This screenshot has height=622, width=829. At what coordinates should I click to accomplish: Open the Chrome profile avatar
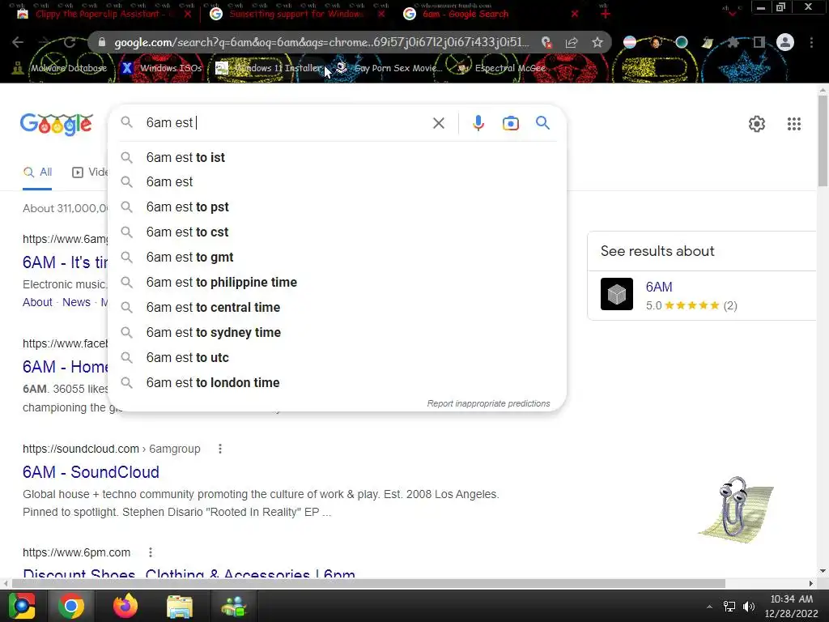click(785, 42)
